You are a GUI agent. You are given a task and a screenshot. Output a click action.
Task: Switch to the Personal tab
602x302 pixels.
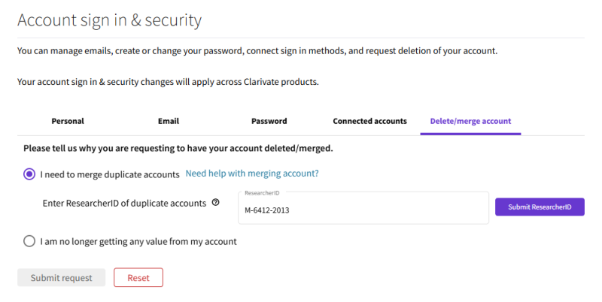(68, 121)
